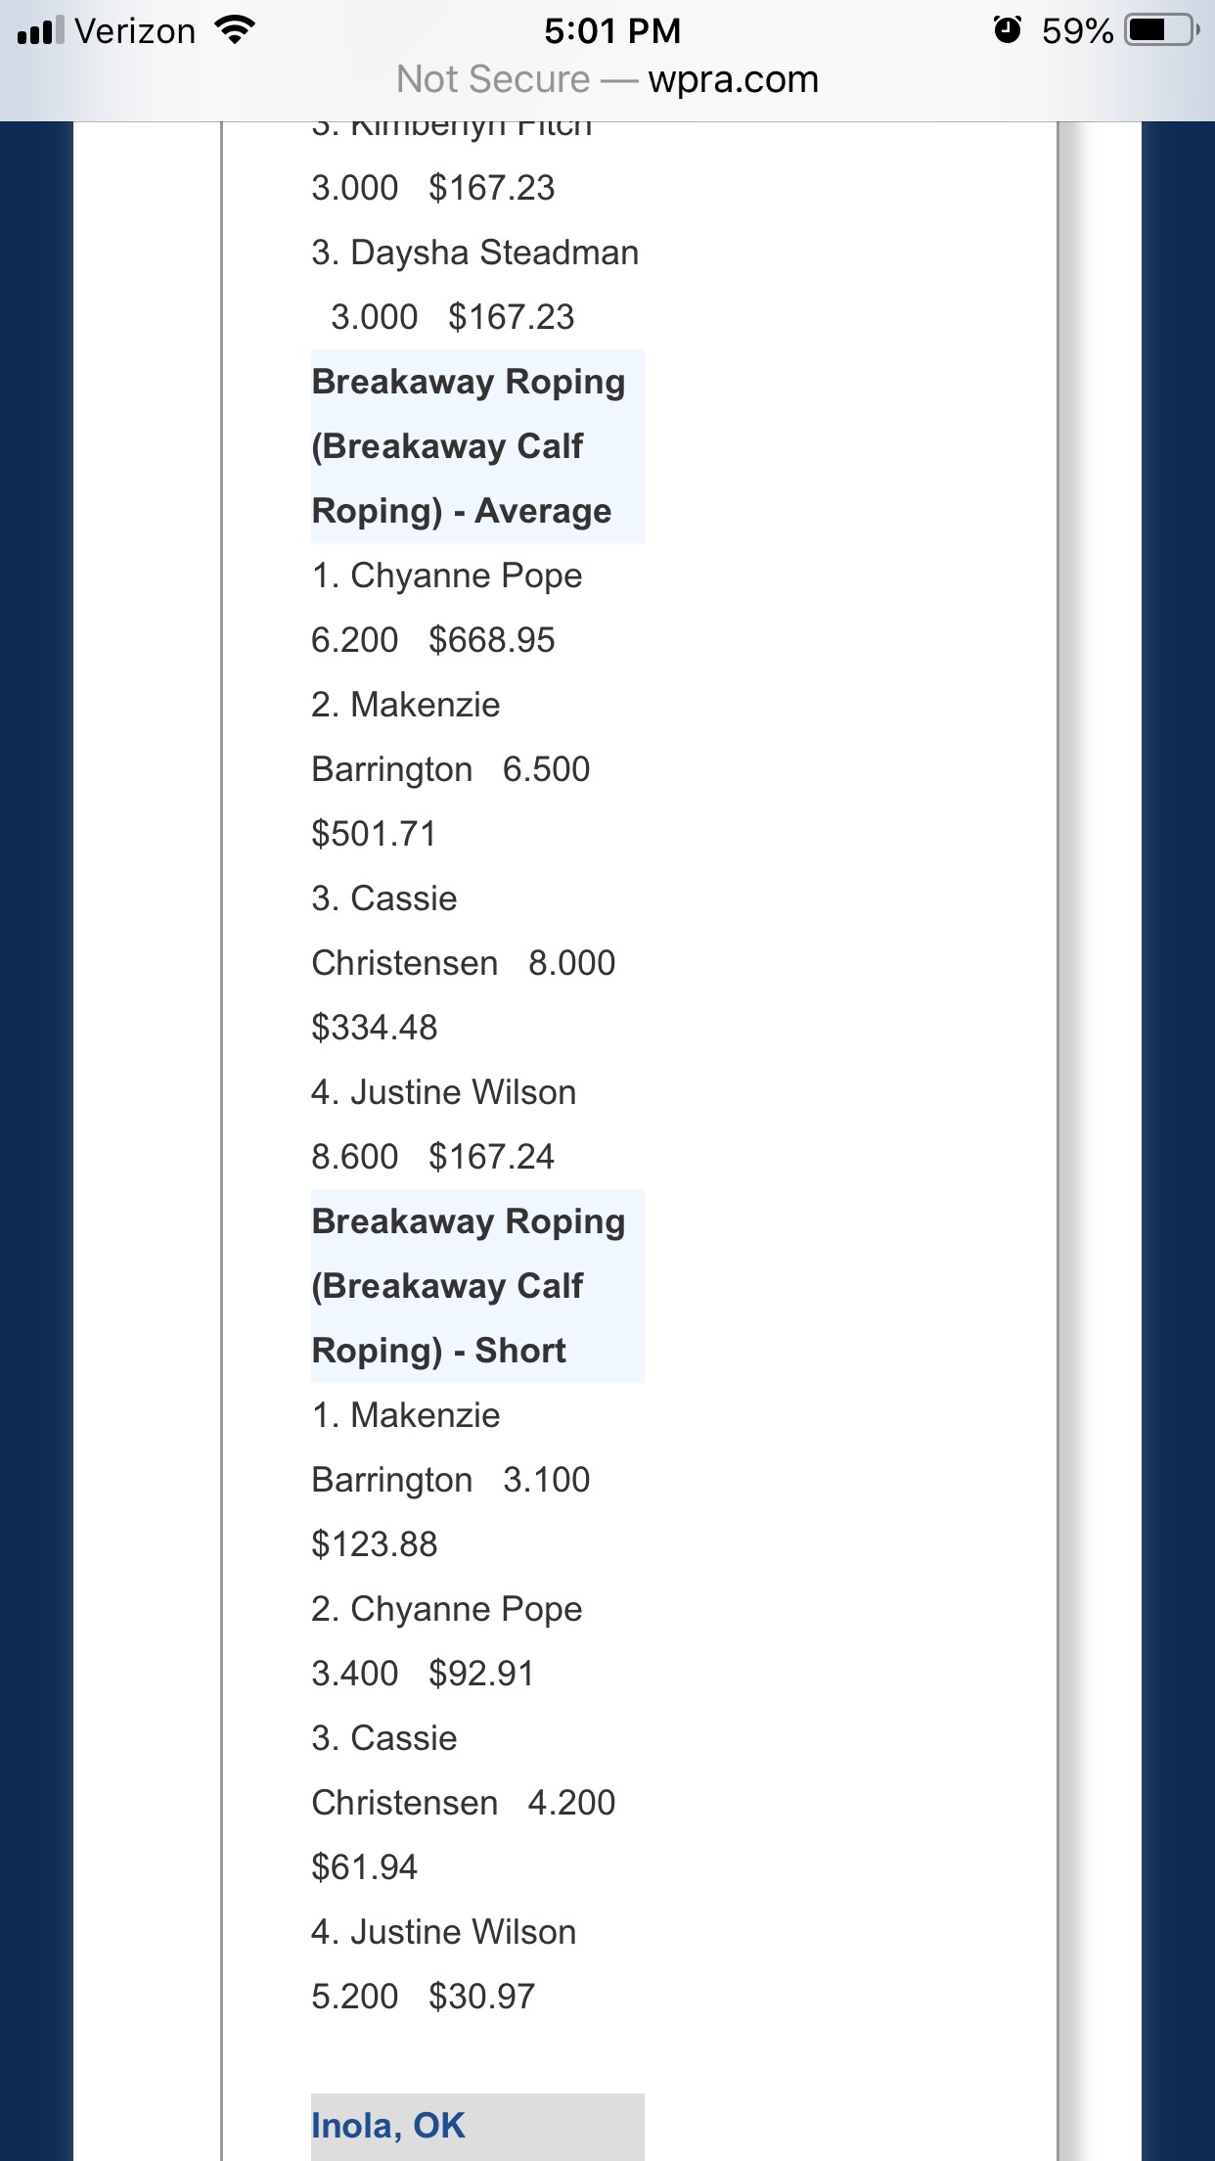Tap the $668.95 payout amount
This screenshot has height=2161, width=1215.
click(491, 640)
